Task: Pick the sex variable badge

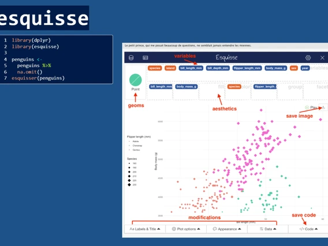Action: pos(294,68)
